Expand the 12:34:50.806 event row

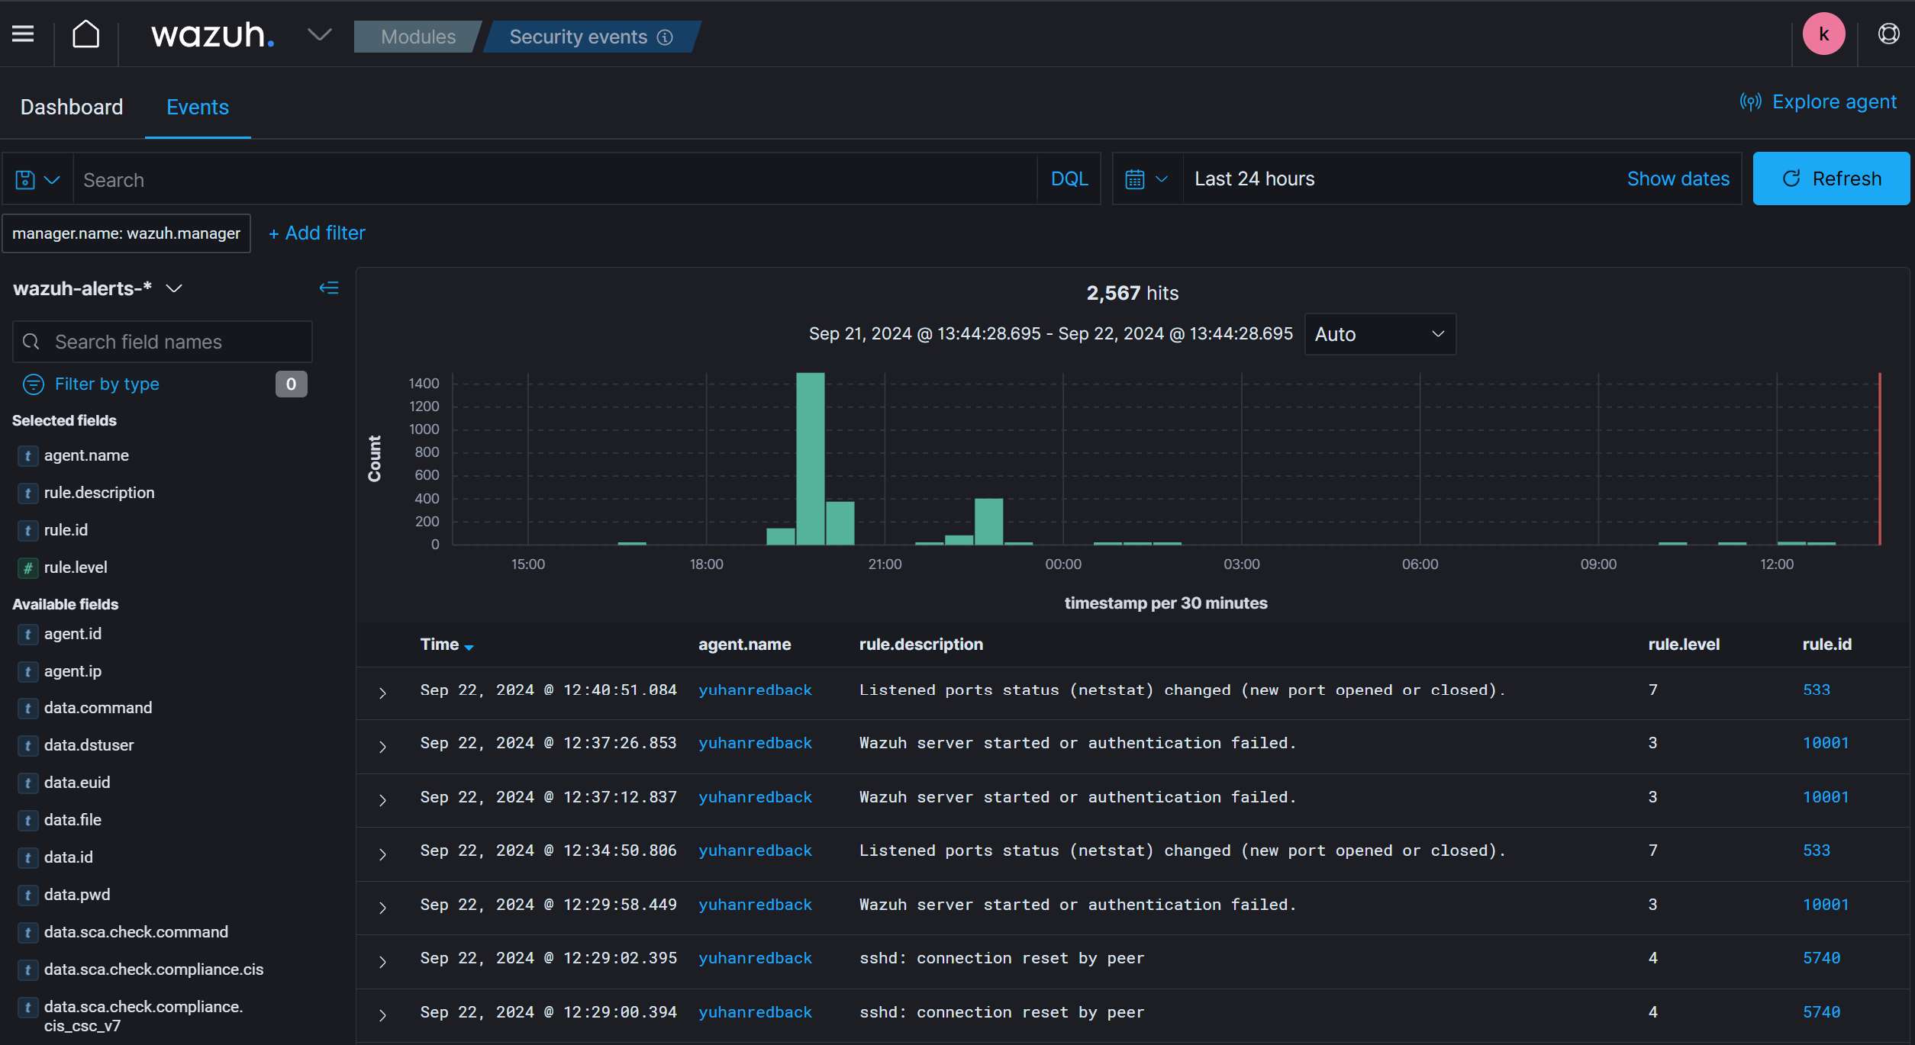(382, 854)
